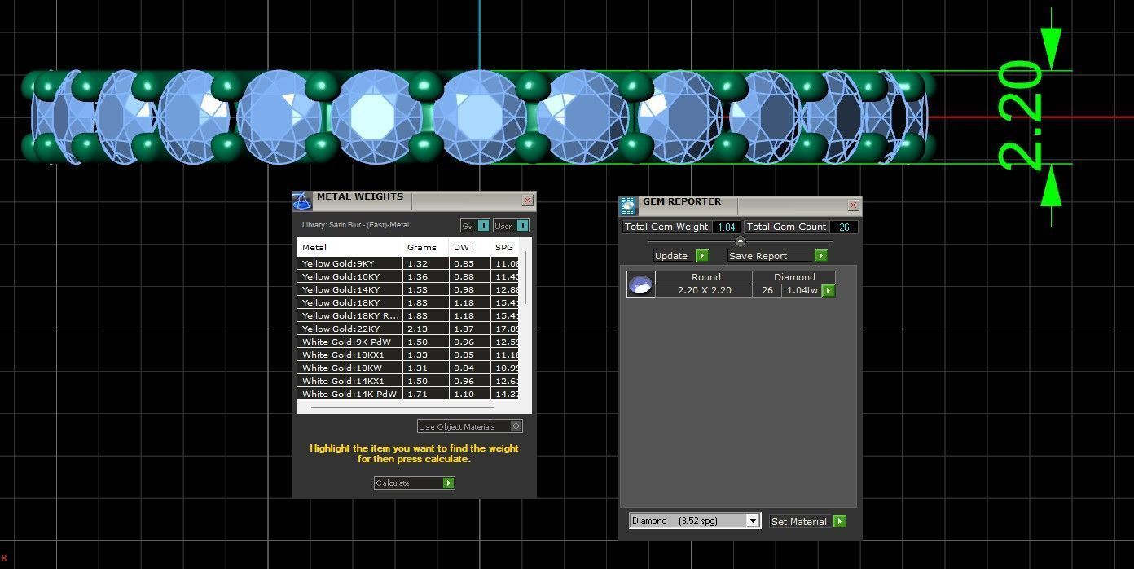Click the green arrow next to Set Material
1134x569 pixels.
pos(840,522)
